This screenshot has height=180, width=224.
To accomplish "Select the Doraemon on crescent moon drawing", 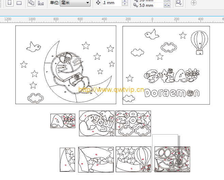I will pyautogui.click(x=78, y=71).
